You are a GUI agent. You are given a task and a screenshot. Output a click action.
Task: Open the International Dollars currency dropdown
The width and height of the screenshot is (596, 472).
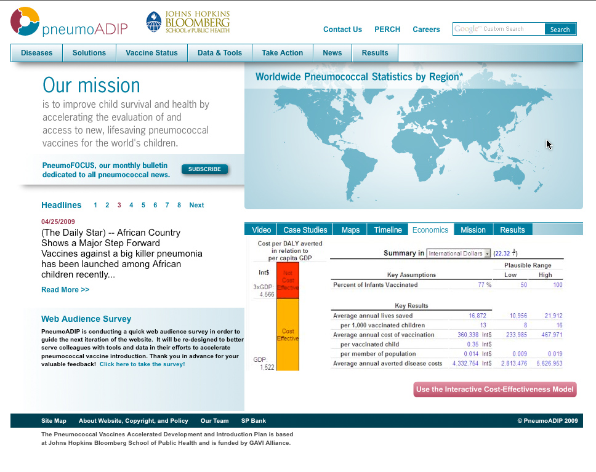pos(459,254)
